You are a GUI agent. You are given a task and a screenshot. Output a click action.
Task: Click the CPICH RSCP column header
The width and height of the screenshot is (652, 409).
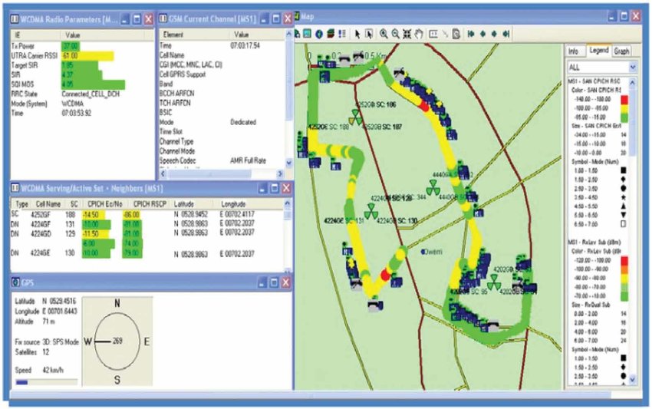coord(150,204)
